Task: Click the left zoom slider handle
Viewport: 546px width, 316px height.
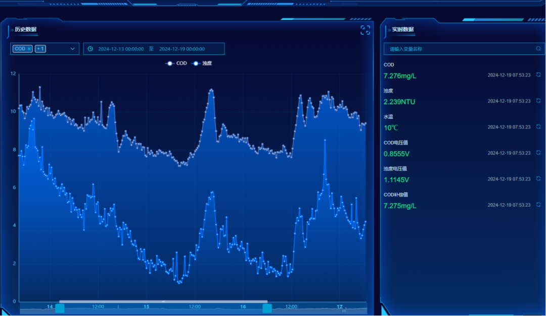Action: tap(60, 308)
